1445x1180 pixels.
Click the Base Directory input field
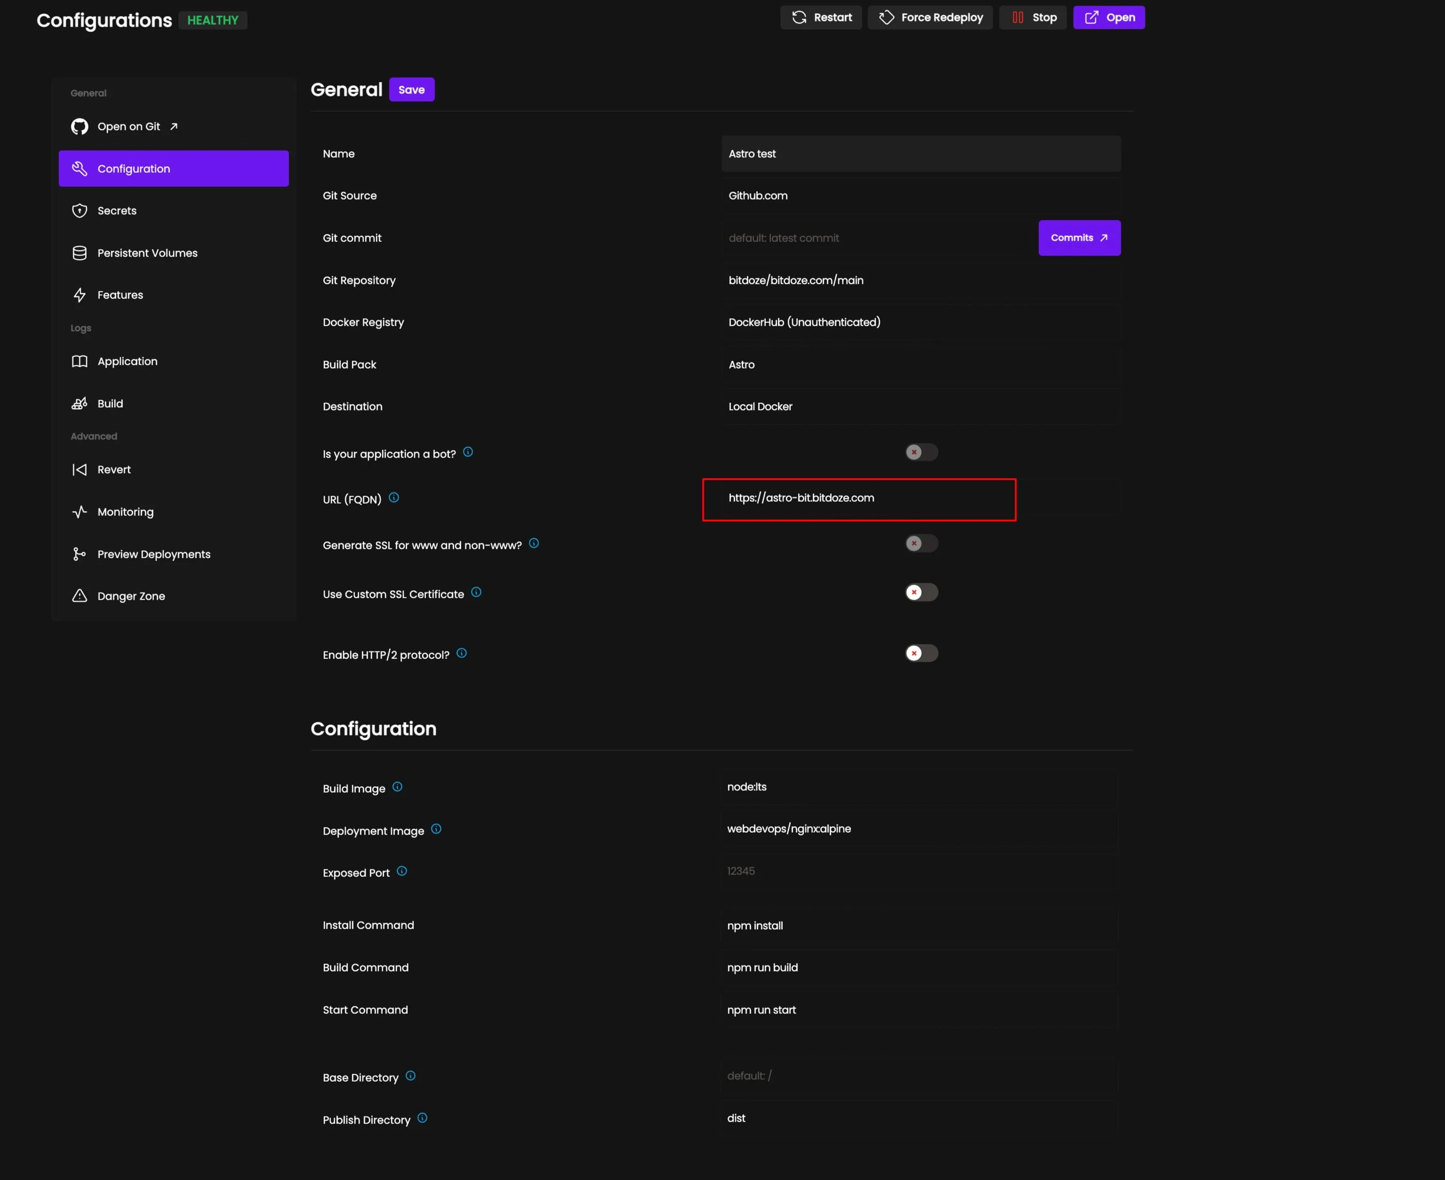pos(919,1076)
